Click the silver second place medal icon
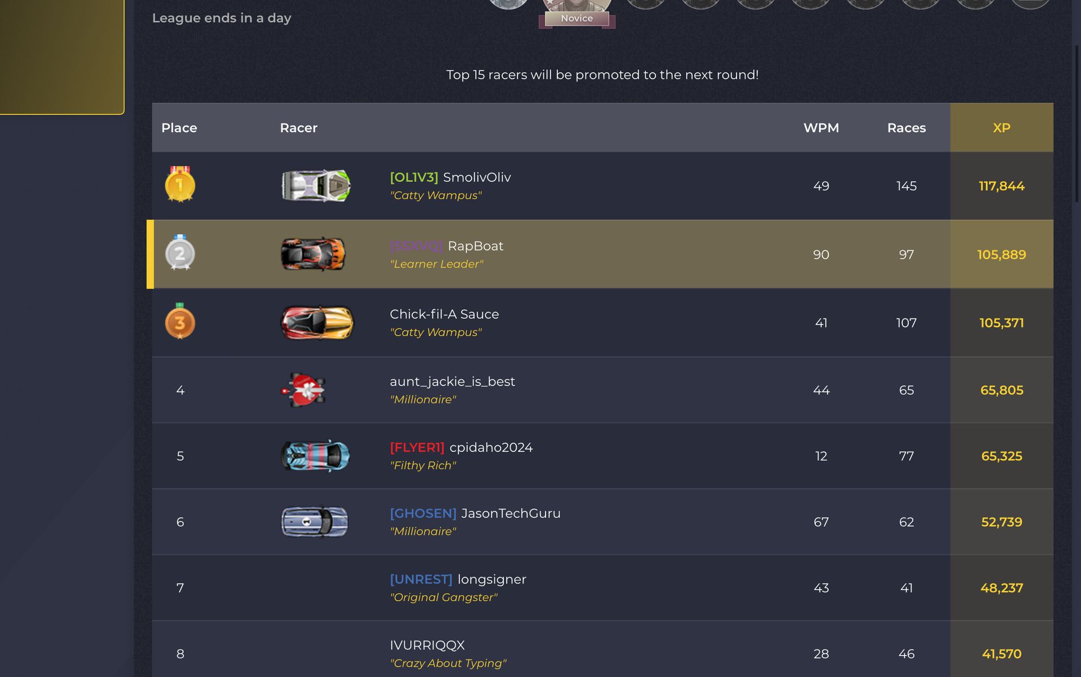 pos(180,253)
